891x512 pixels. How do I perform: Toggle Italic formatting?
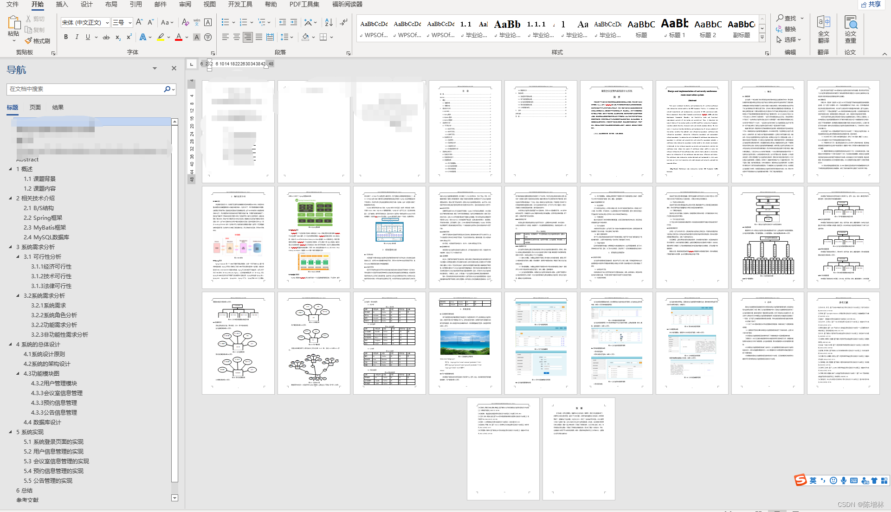point(77,37)
